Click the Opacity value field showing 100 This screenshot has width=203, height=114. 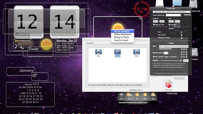pyautogui.click(x=186, y=60)
